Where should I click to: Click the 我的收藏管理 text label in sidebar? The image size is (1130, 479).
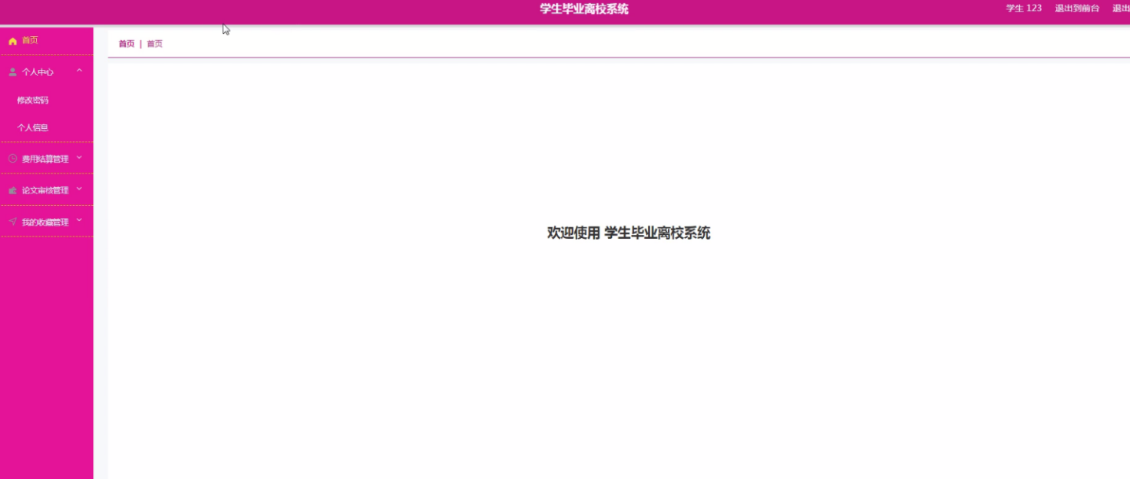(45, 223)
